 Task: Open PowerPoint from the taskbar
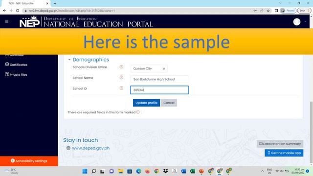tap(201, 171)
